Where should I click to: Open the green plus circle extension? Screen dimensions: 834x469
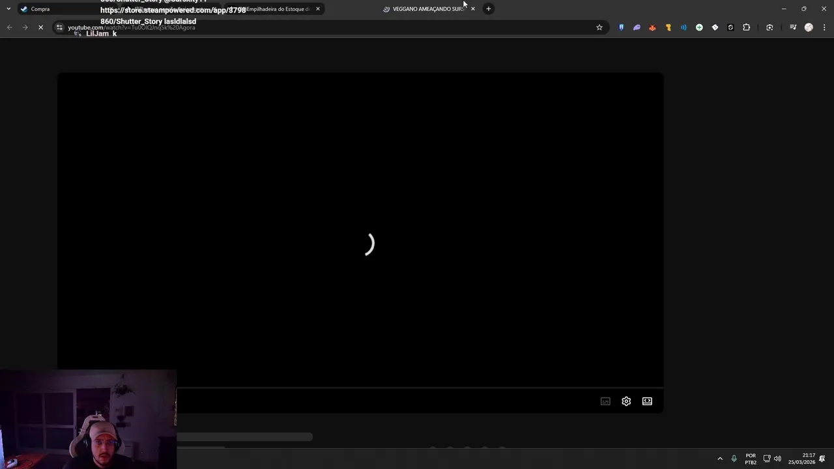coord(699,27)
